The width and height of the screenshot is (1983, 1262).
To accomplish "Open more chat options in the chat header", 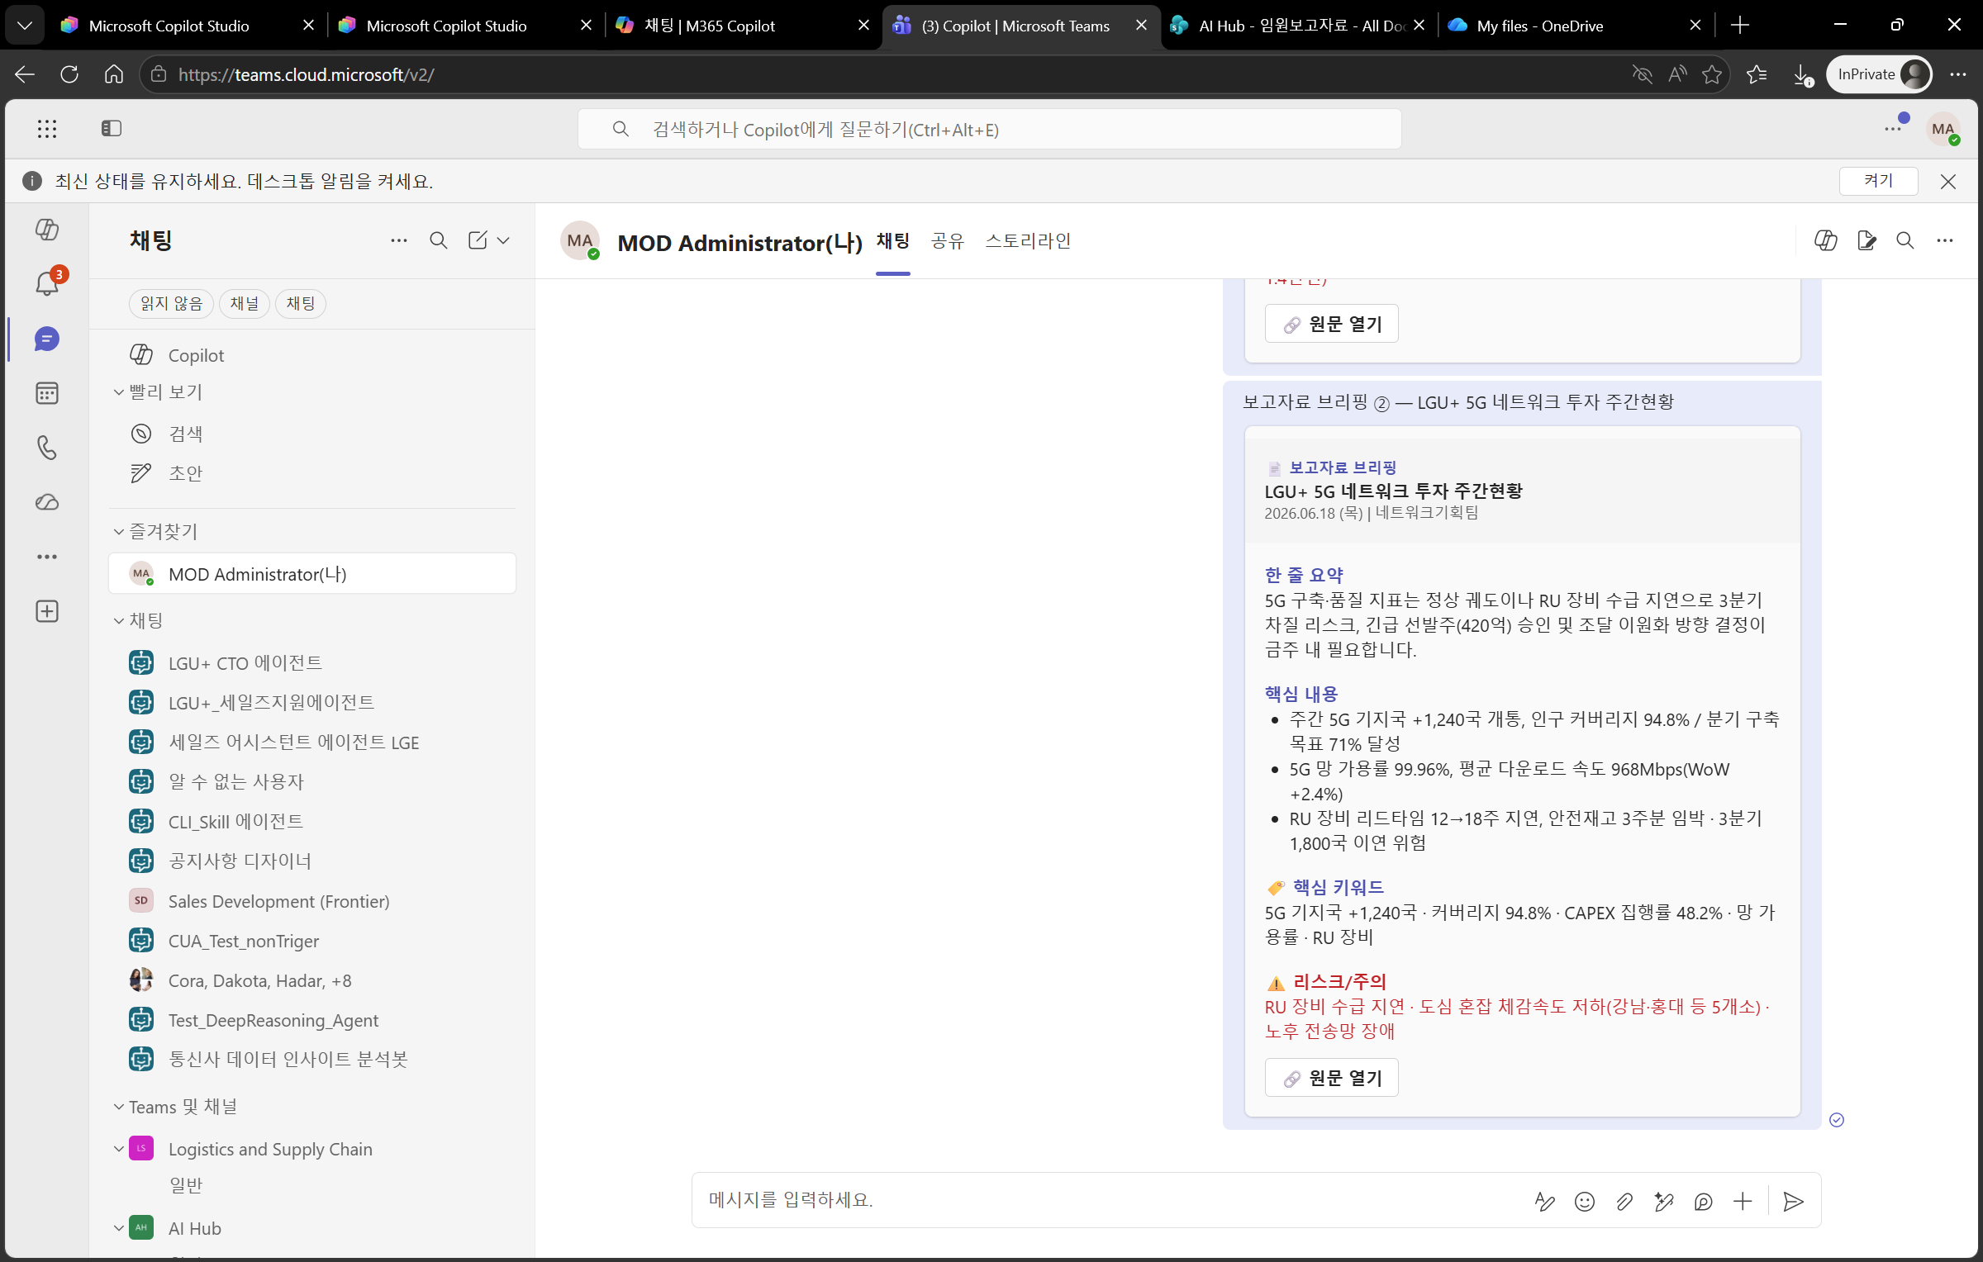I will 1945,240.
